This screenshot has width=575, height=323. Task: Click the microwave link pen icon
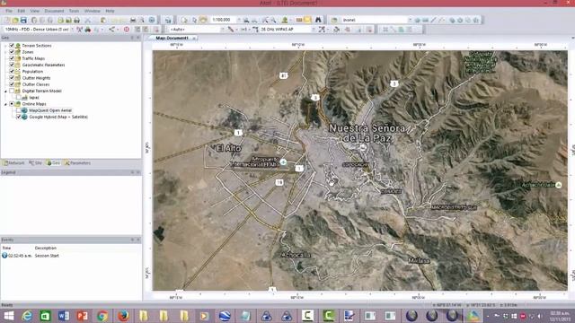pyautogui.click(x=231, y=30)
